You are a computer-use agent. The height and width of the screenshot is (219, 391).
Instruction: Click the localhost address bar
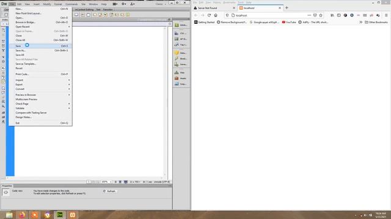[269, 15]
